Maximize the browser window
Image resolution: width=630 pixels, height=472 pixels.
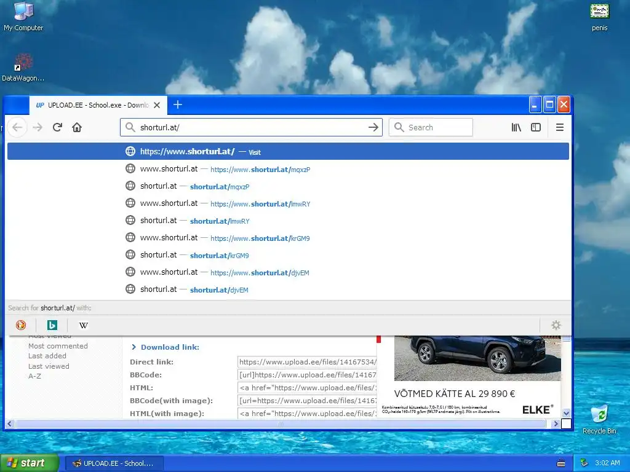click(549, 105)
